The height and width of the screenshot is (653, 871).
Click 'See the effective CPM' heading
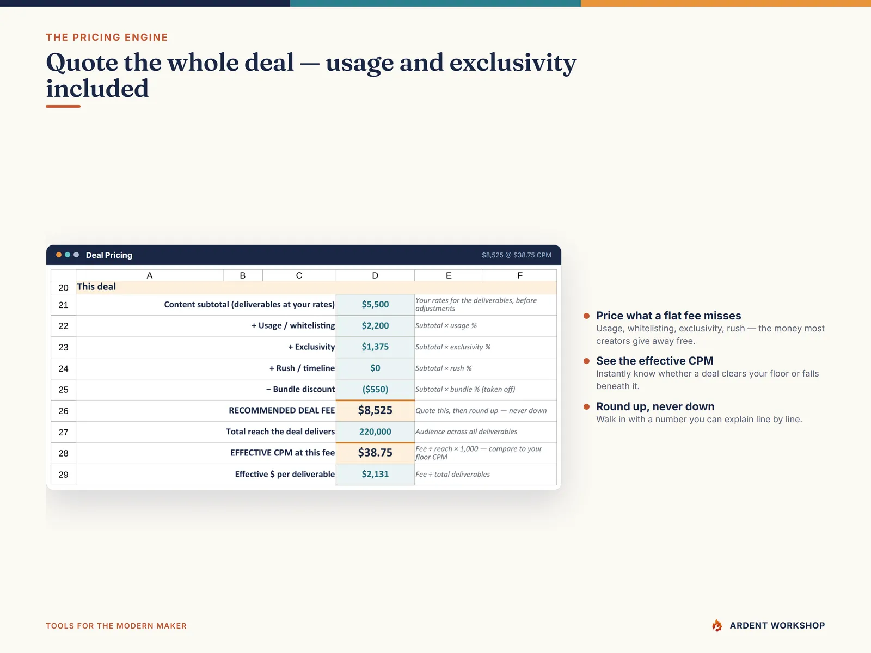[655, 361]
